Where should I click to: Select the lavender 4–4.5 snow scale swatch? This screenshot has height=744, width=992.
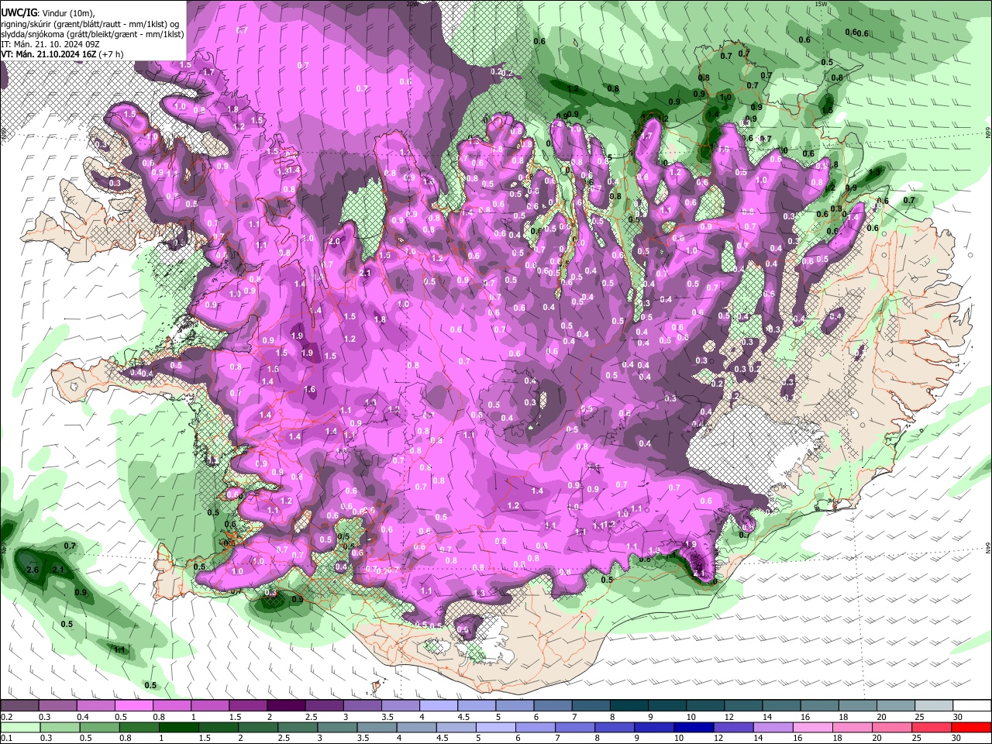439,706
